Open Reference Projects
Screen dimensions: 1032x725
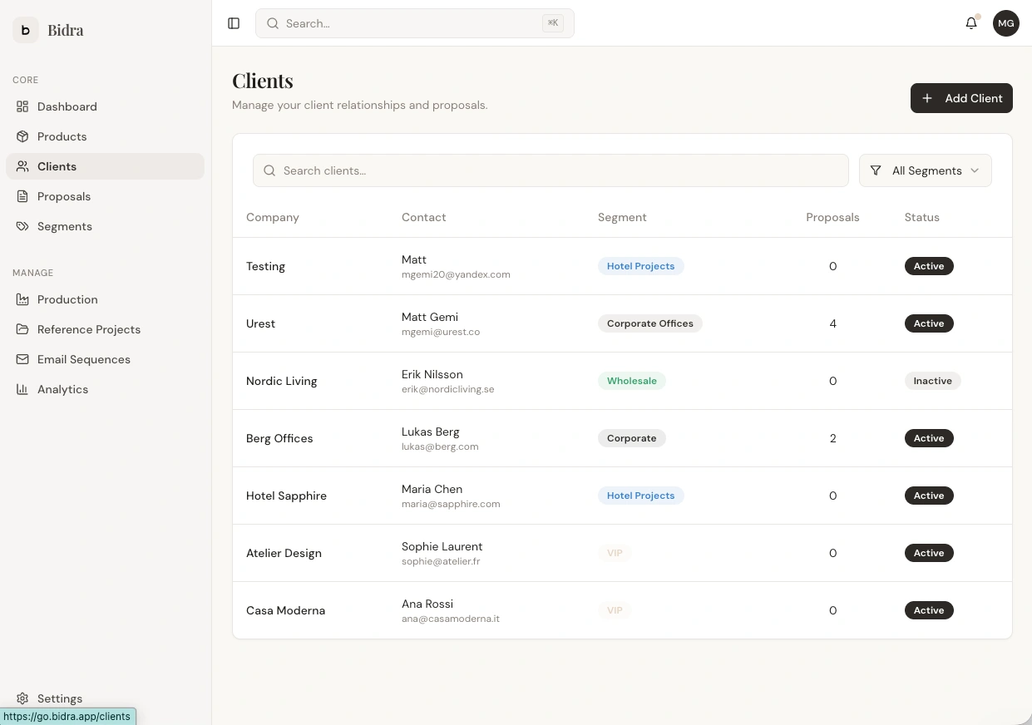[x=89, y=329]
